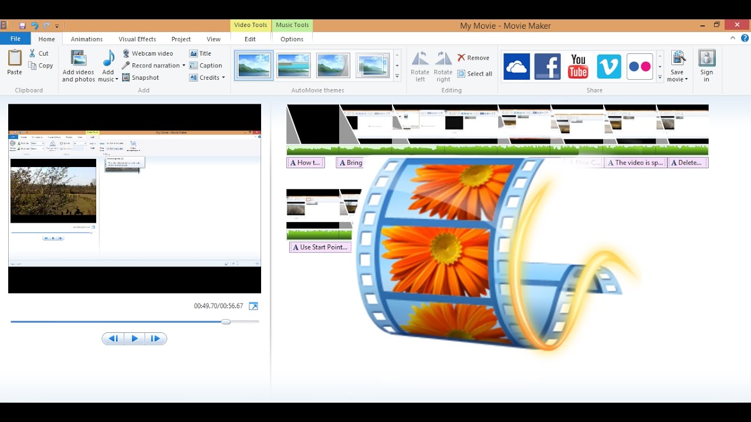Expand Record narration dropdown arrow

pos(184,66)
